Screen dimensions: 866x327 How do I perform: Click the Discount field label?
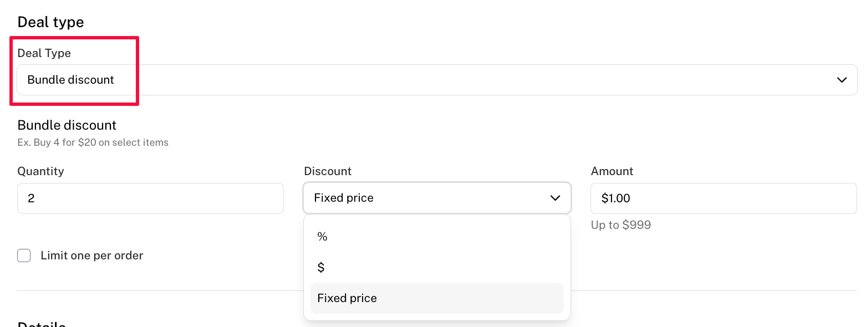click(x=328, y=171)
